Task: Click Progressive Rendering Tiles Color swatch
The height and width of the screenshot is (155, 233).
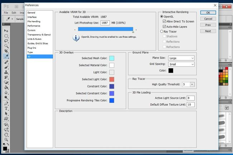Action: tap(112, 101)
